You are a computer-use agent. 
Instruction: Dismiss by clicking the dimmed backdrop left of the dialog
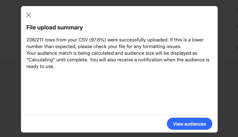click(10, 68)
